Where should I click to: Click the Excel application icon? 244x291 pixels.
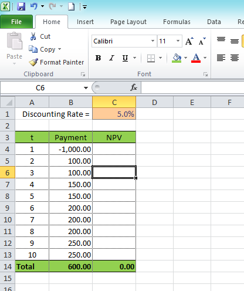coord(5,6)
